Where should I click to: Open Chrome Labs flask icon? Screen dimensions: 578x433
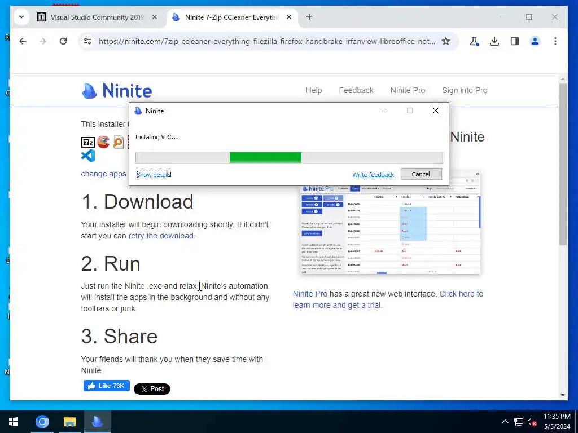click(474, 41)
